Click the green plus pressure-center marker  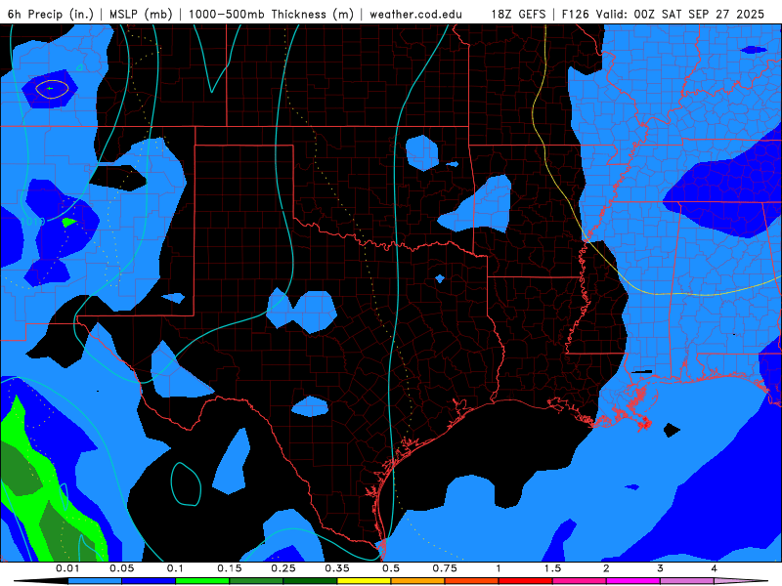point(50,89)
